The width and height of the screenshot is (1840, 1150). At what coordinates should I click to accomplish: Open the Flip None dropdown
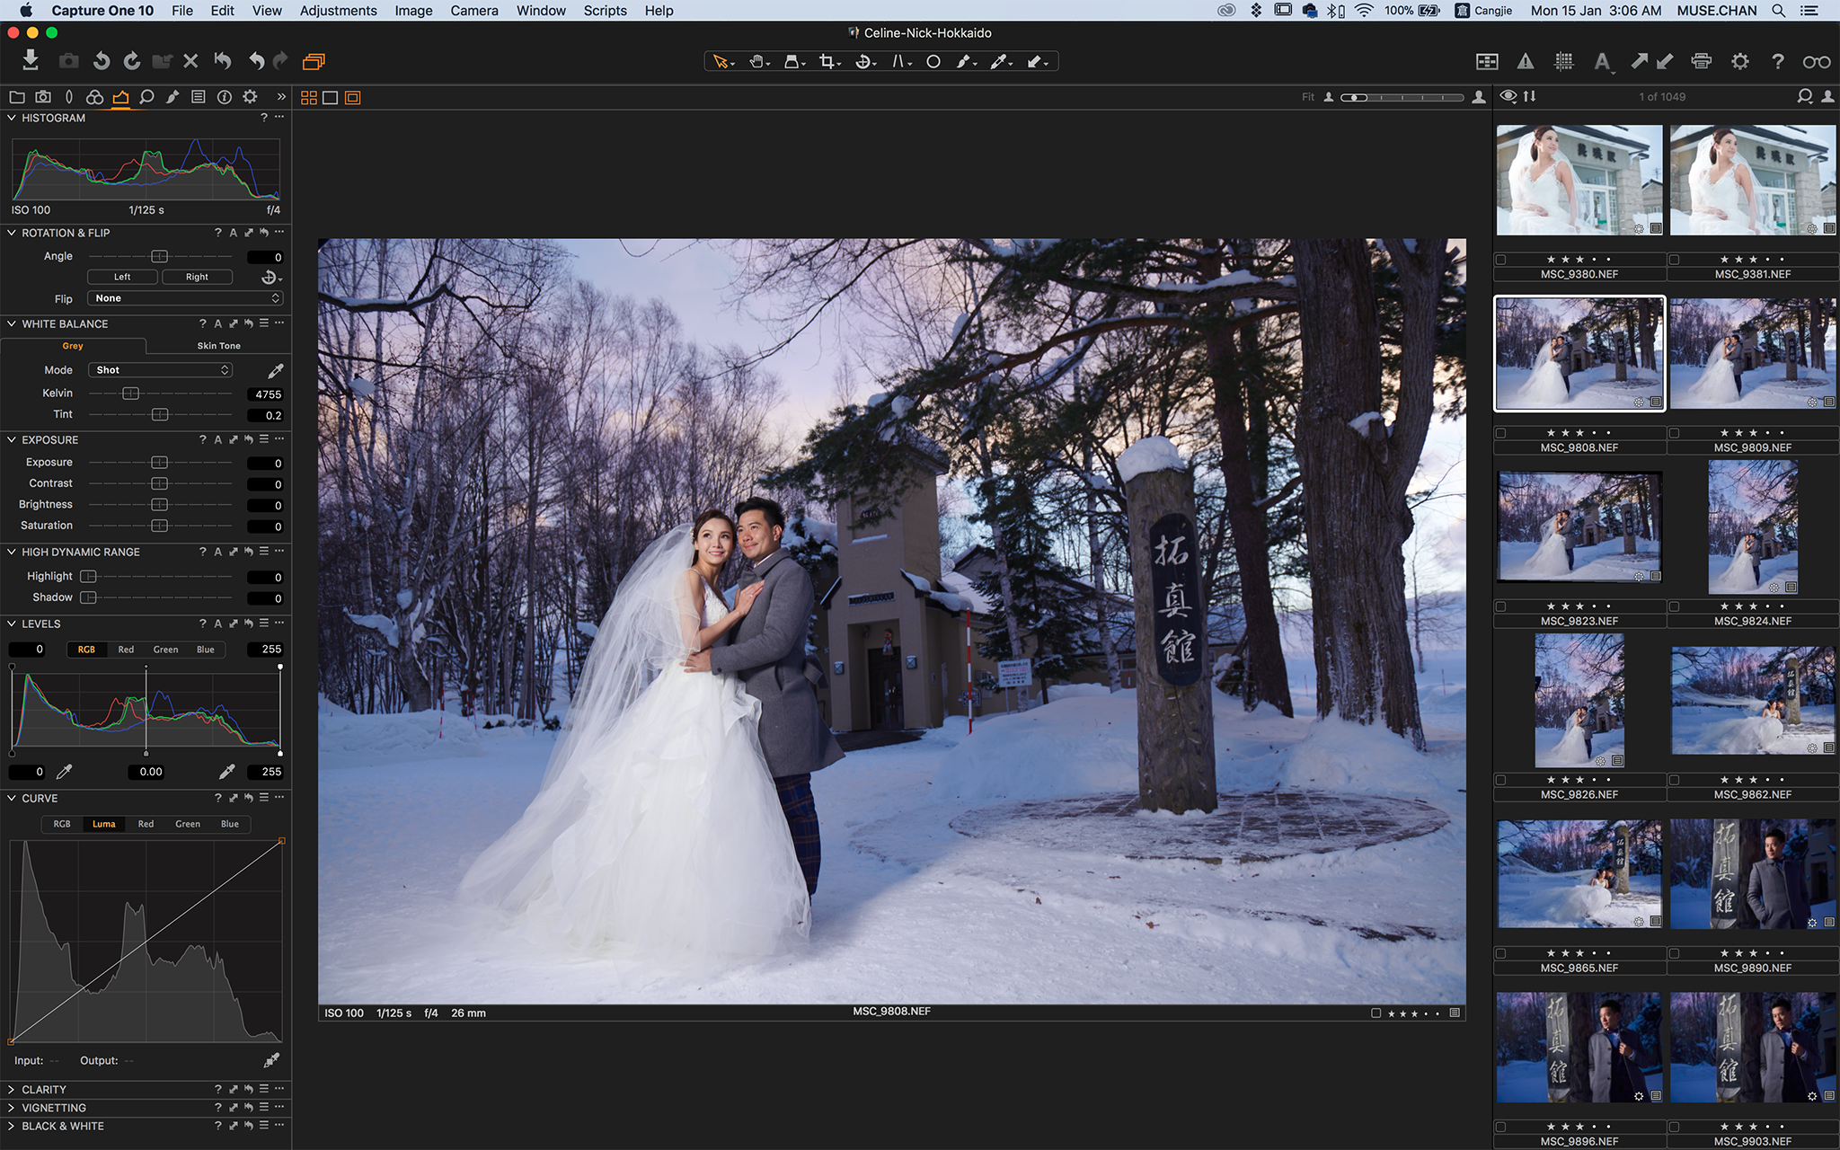pyautogui.click(x=185, y=298)
